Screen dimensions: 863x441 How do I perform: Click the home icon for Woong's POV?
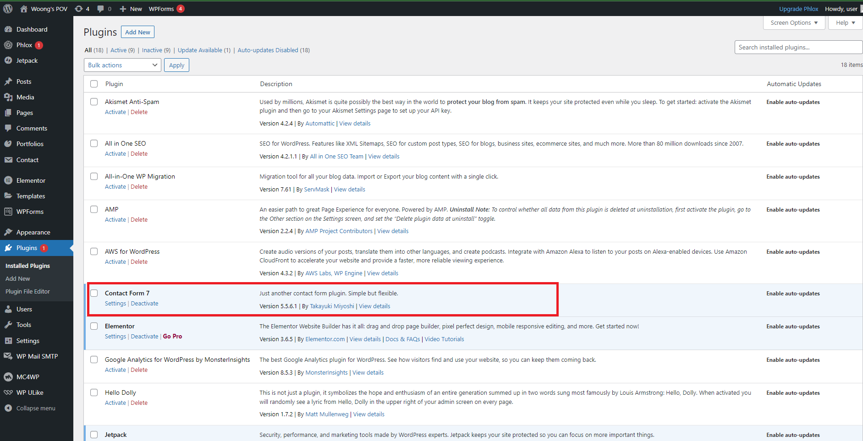[24, 9]
